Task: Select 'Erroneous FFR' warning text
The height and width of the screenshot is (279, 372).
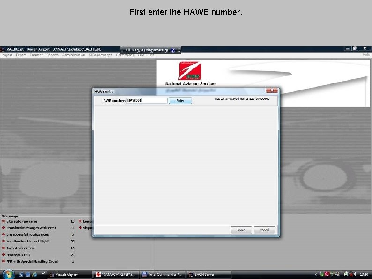Action: (x=18, y=255)
